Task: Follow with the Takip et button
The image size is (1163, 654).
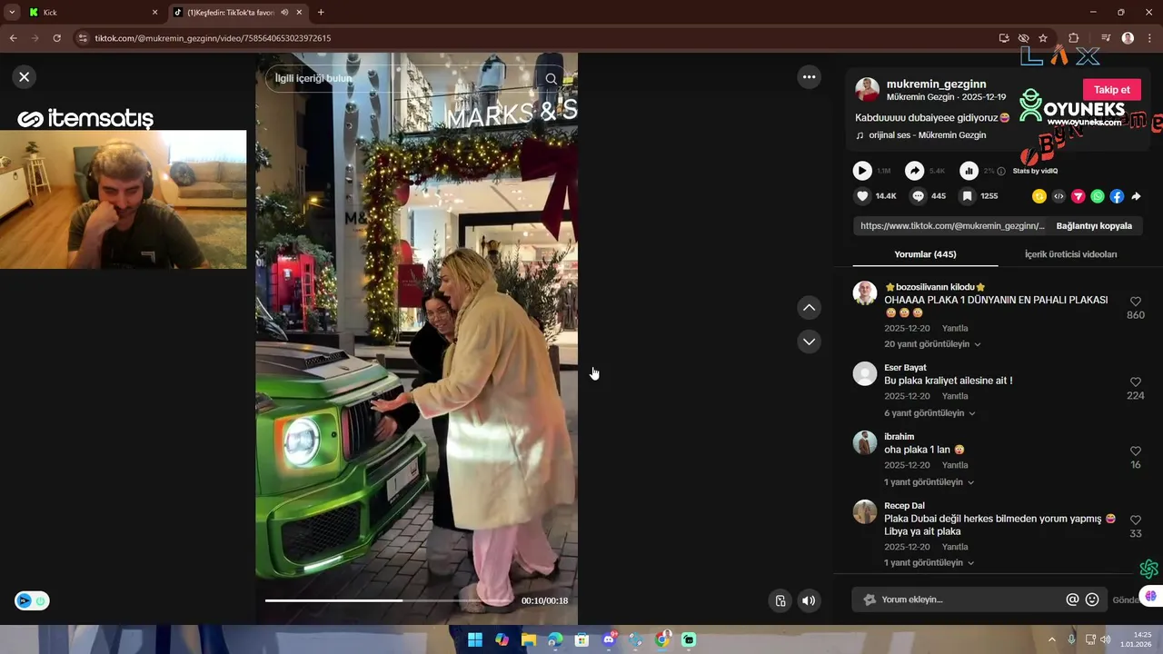Action: [x=1111, y=90]
